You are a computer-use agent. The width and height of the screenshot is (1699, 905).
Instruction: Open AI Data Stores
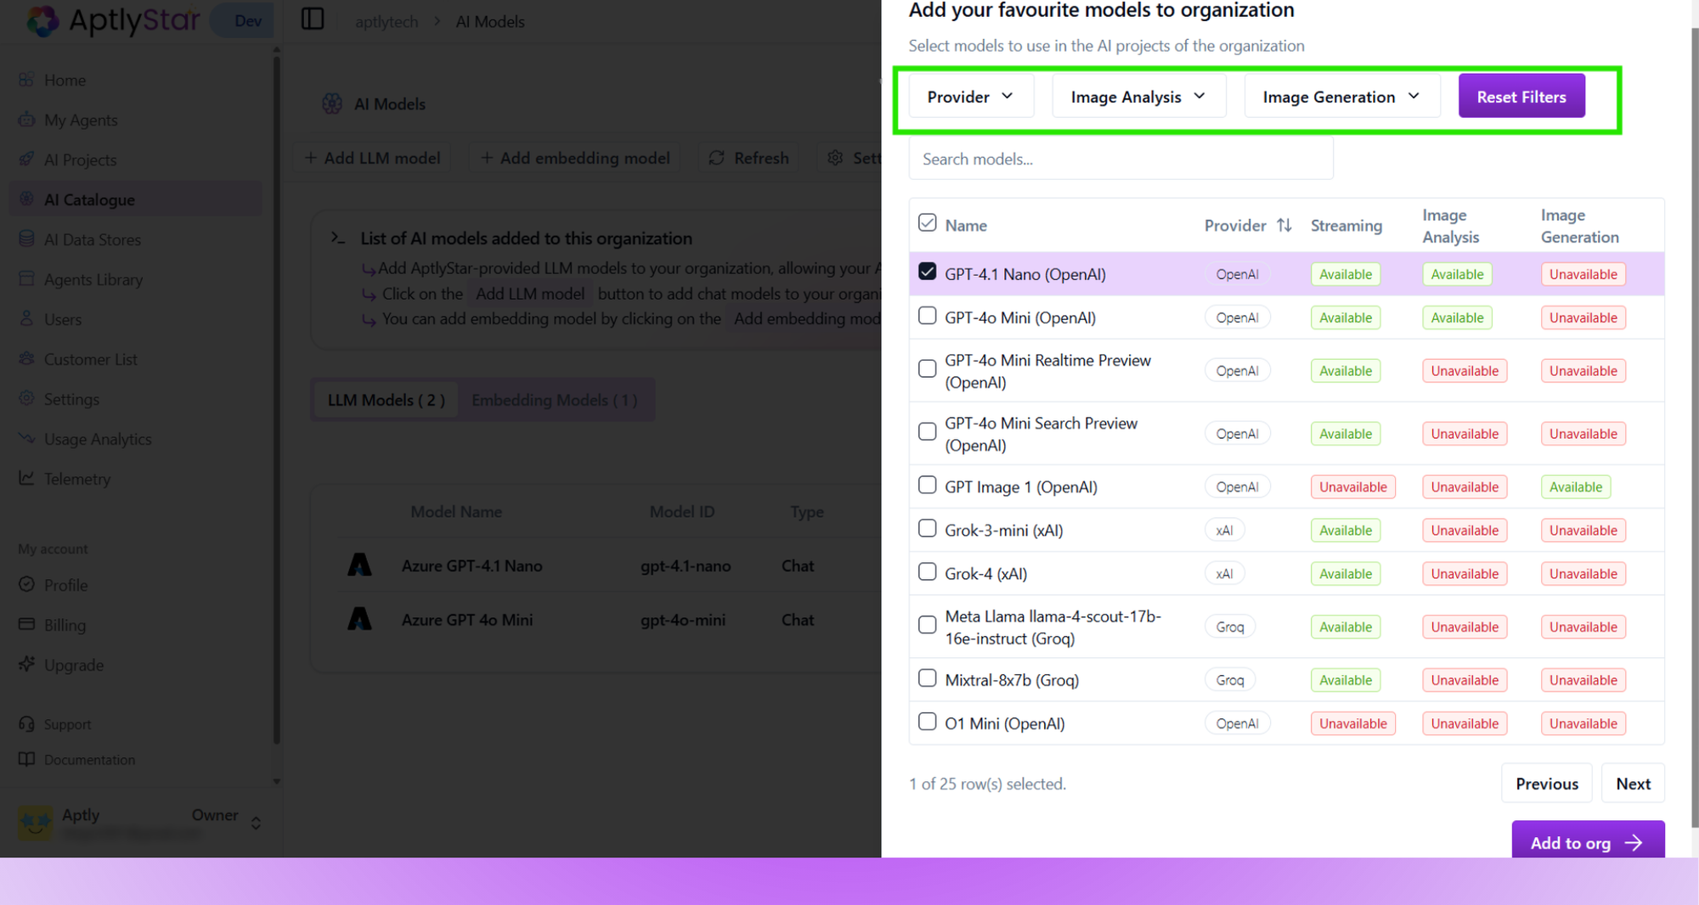click(x=93, y=239)
